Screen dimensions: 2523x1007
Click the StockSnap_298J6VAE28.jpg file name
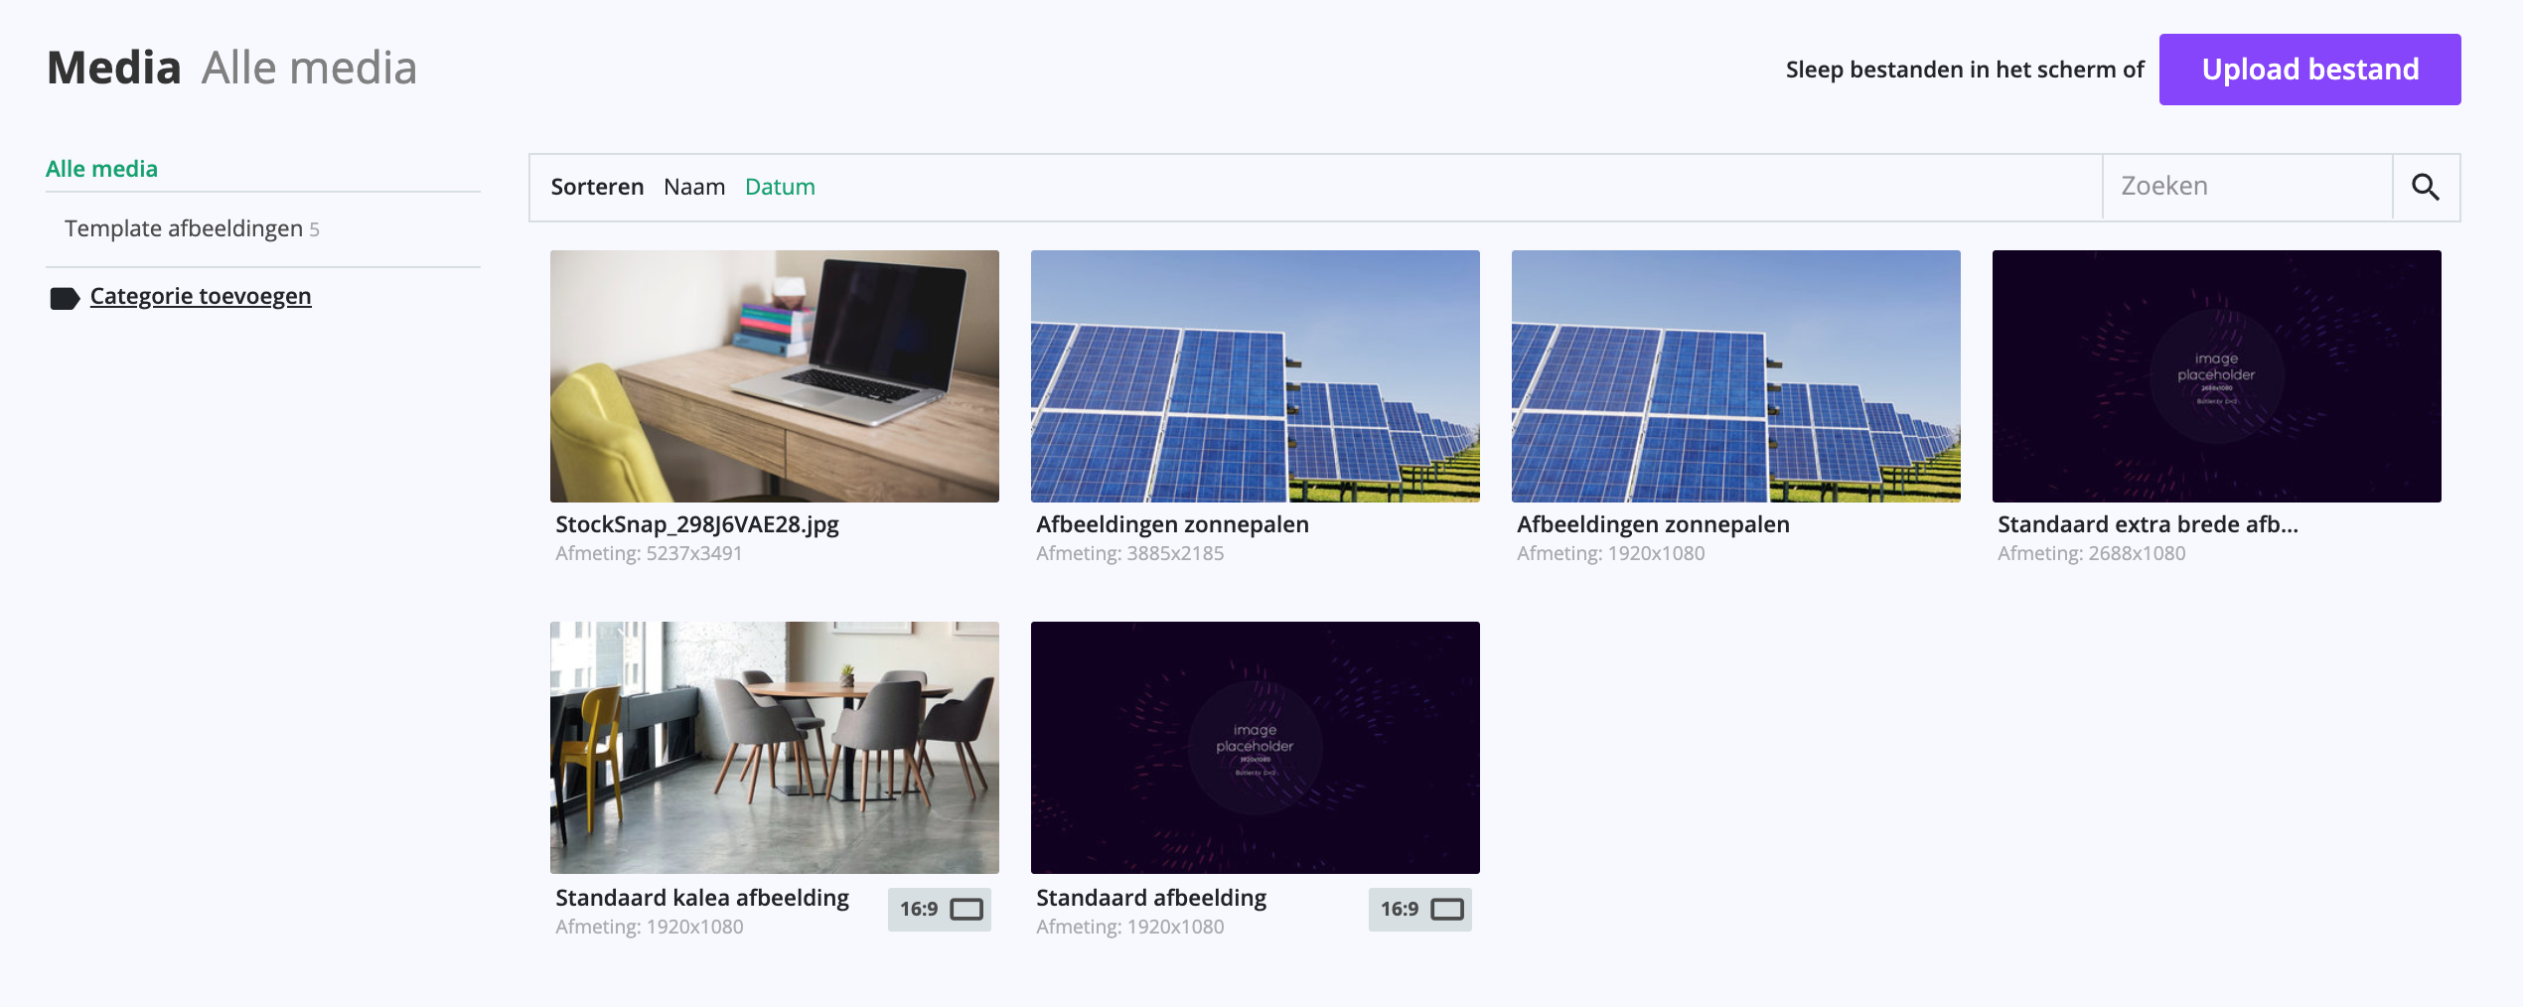(696, 524)
